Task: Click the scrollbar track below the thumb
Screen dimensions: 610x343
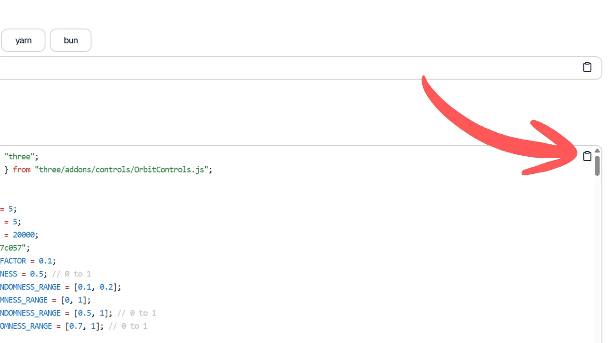Action: point(597,257)
